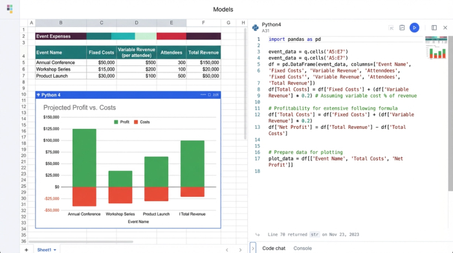
Task: Click the square icon in Python 4 title bar
Action: tap(210, 94)
